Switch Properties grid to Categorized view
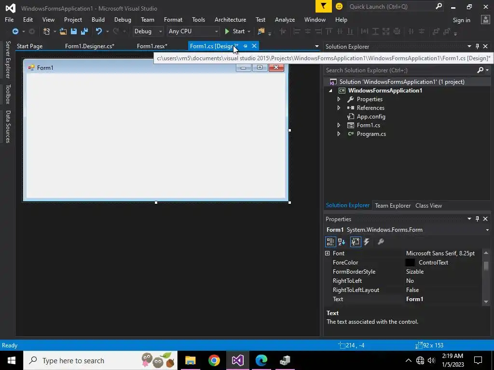 pyautogui.click(x=330, y=242)
